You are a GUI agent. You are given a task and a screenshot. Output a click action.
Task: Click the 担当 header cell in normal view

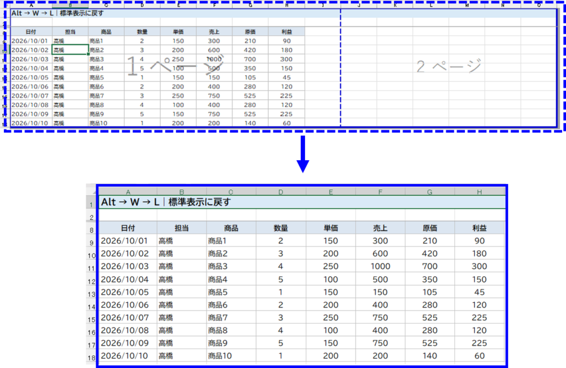181,228
